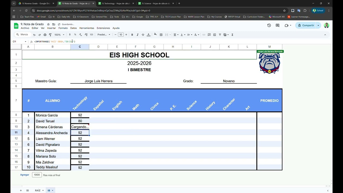Open a new browser tab
Screen dimensions: 343x193
coord(179,3)
